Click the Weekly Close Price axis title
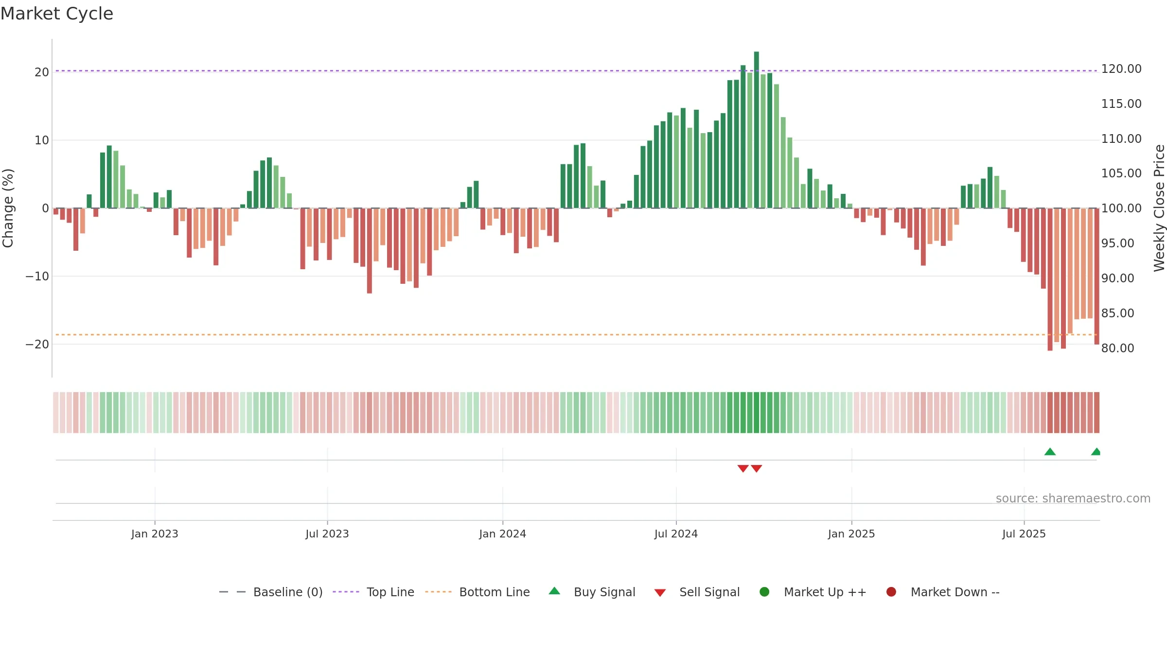This screenshot has height=656, width=1167. click(x=1159, y=208)
